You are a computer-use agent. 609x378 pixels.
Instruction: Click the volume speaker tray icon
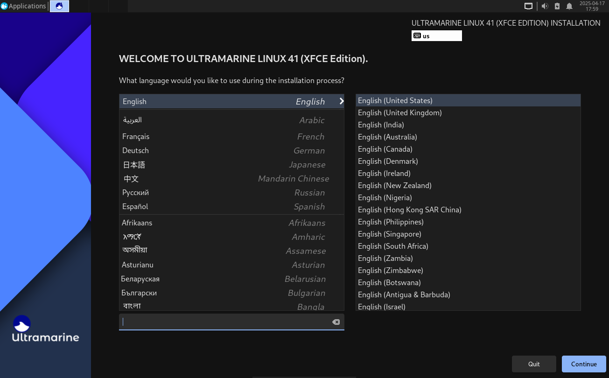pos(545,6)
